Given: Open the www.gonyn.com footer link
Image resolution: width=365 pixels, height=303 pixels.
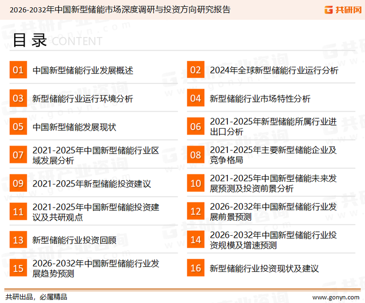Looking at the screenshot, I should click(x=336, y=297).
